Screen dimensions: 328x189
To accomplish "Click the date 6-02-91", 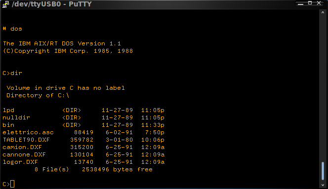I will 119,132.
